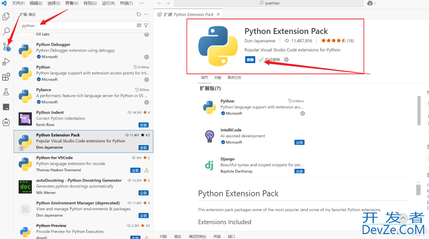Open the Explorer view in activity bar
This screenshot has width=429, height=239.
click(x=6, y=16)
